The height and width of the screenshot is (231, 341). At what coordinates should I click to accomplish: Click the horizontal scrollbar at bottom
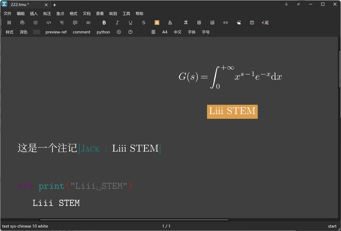134,220
